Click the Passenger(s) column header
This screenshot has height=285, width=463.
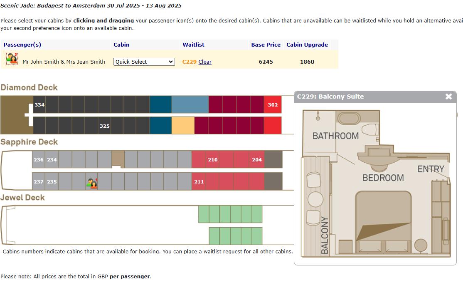point(22,45)
